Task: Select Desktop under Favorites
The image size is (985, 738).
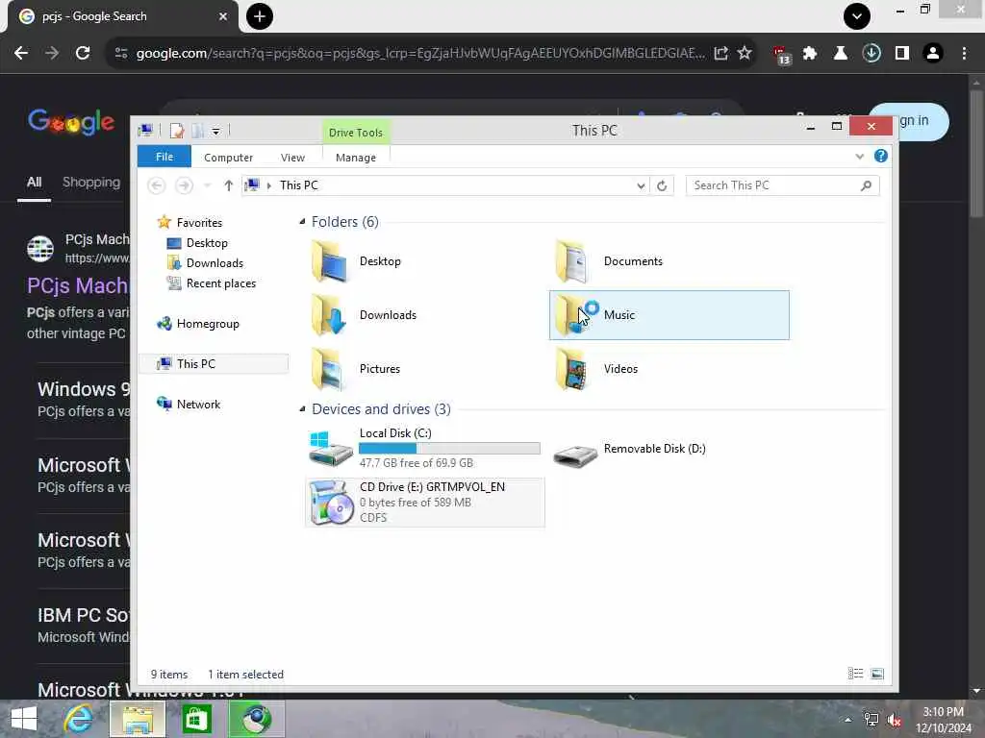Action: click(207, 243)
